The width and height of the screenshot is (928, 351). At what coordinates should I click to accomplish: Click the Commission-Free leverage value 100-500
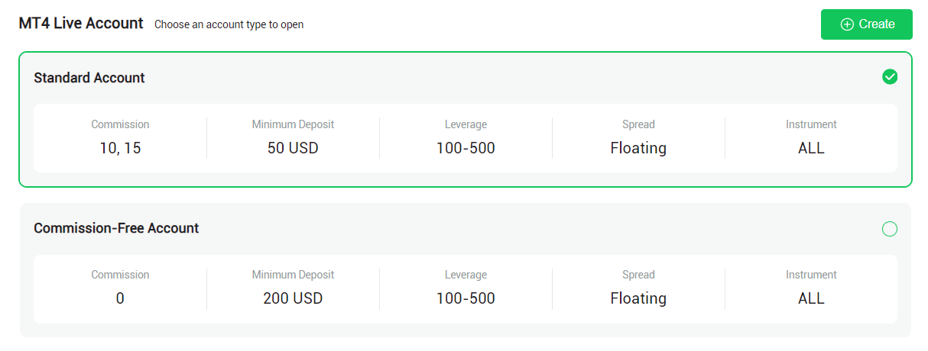[x=466, y=298]
